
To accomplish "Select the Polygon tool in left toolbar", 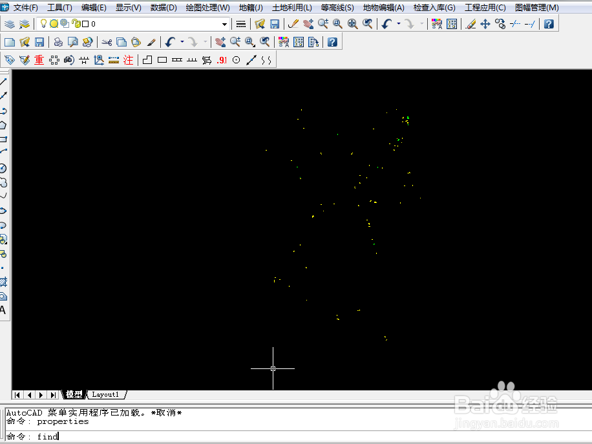I will click(x=3, y=125).
